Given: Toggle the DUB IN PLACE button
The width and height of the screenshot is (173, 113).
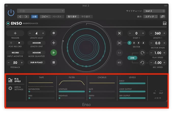Looking at the screenshot, I should click(x=37, y=62).
